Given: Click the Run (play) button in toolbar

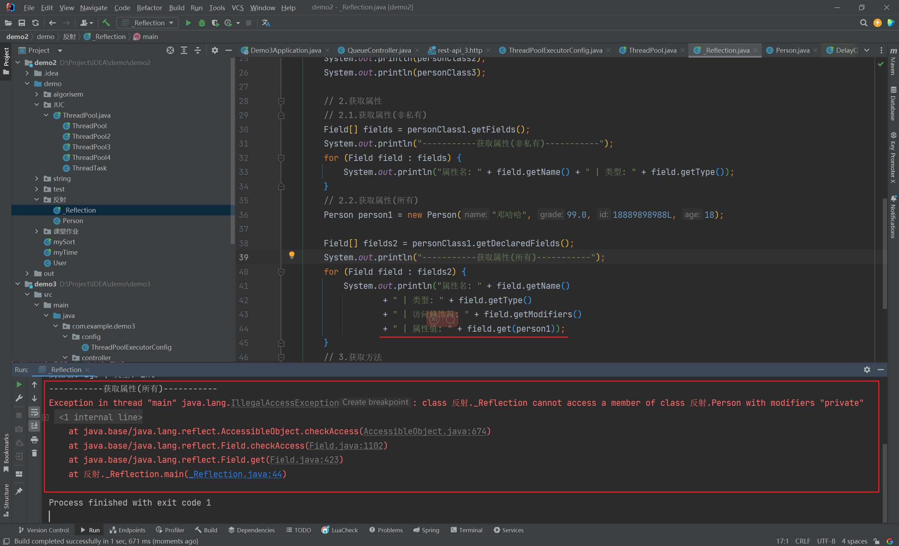Looking at the screenshot, I should [x=188, y=24].
